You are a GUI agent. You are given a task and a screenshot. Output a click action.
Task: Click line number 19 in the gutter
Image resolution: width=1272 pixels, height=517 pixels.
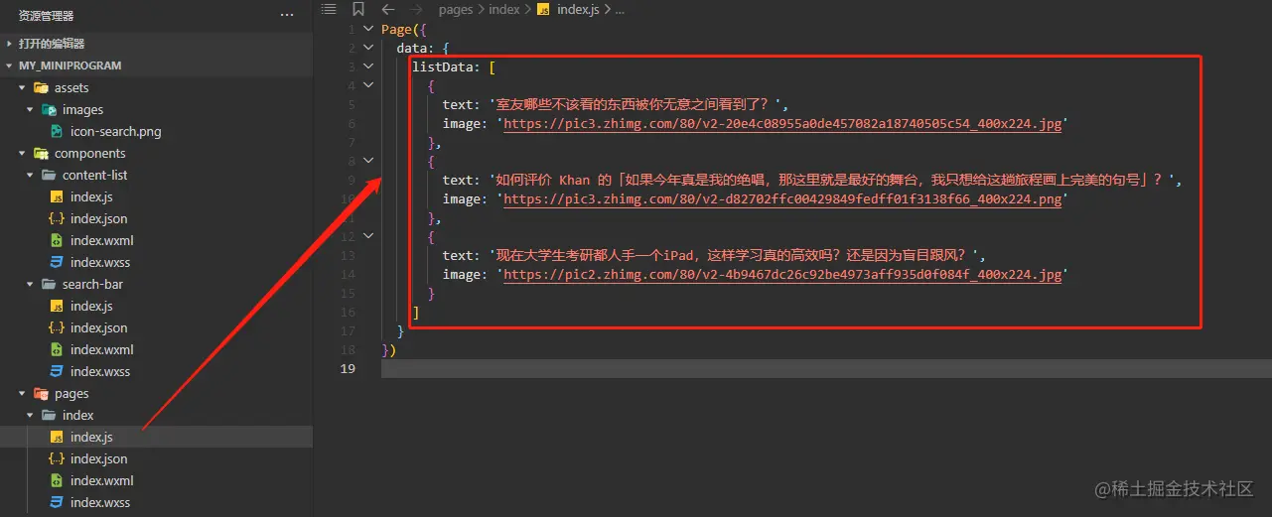pos(348,369)
